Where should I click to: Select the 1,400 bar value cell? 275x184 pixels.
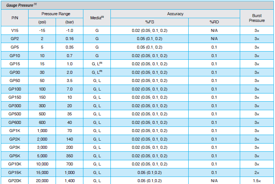[70, 181]
